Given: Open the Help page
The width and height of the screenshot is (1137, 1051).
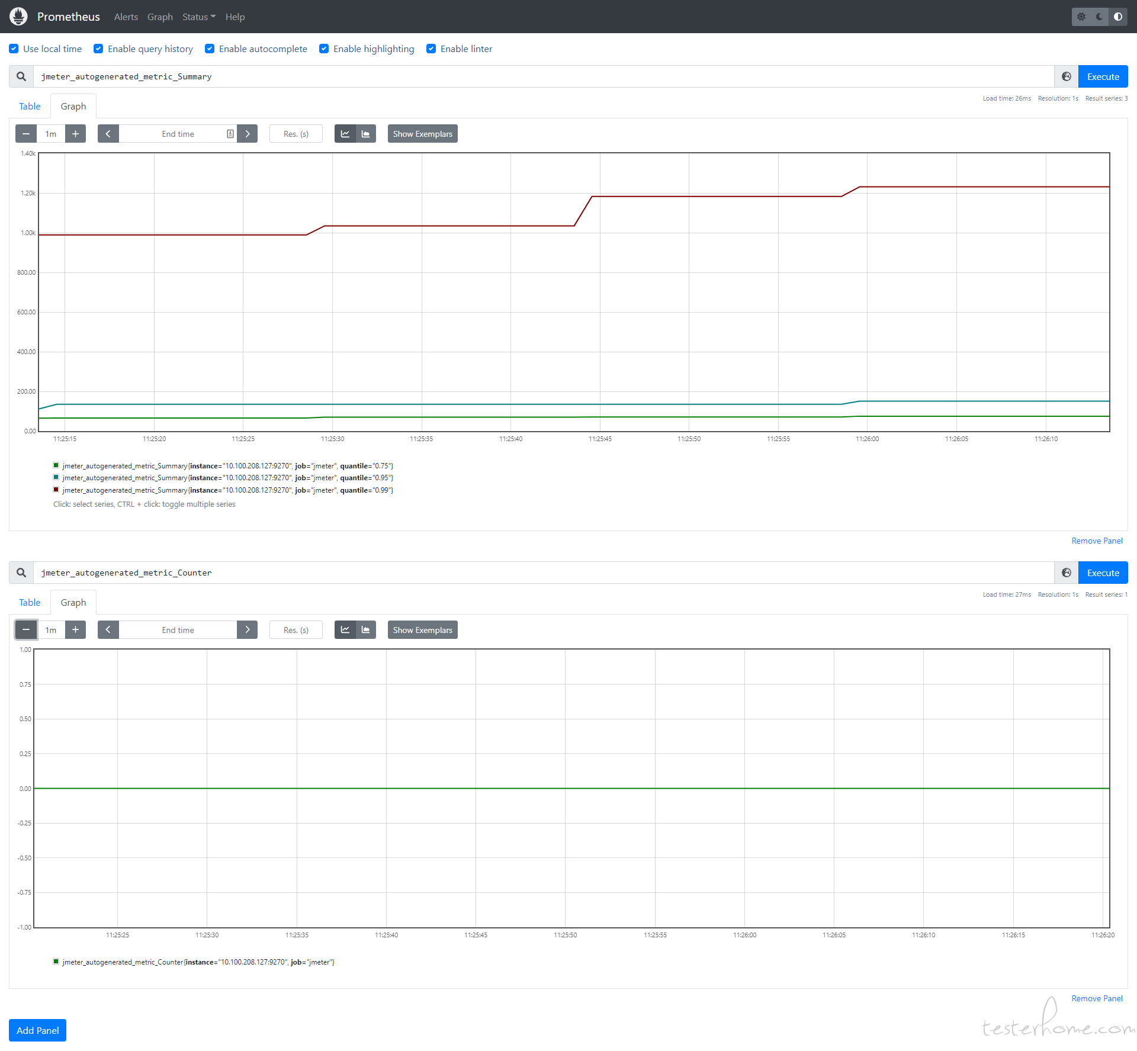Looking at the screenshot, I should pyautogui.click(x=235, y=17).
